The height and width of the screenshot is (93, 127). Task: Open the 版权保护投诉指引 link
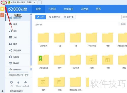pos(17,91)
